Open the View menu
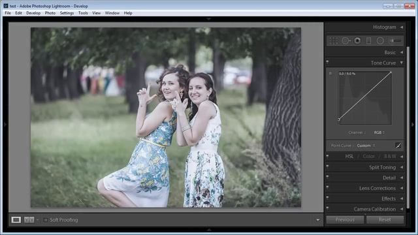The image size is (418, 235). (x=96, y=13)
